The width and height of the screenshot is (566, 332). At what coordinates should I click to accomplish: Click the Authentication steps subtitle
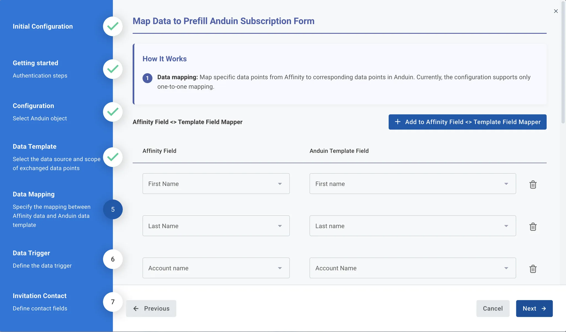[40, 76]
